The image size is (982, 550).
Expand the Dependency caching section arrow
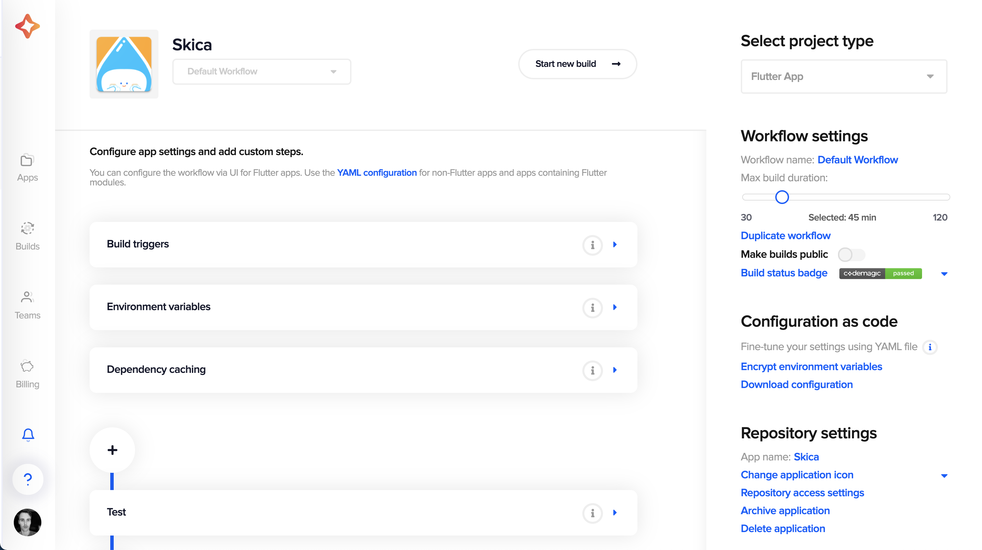[615, 370]
